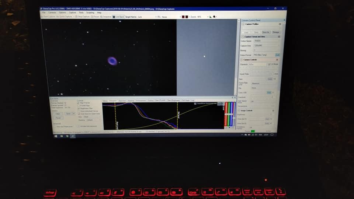Open the File menu
Screen dimensions: 354x199
(x=44, y=13)
